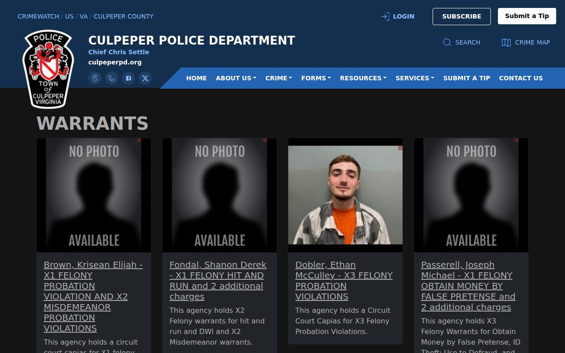Expand the SERVICES dropdown menu

coord(415,78)
